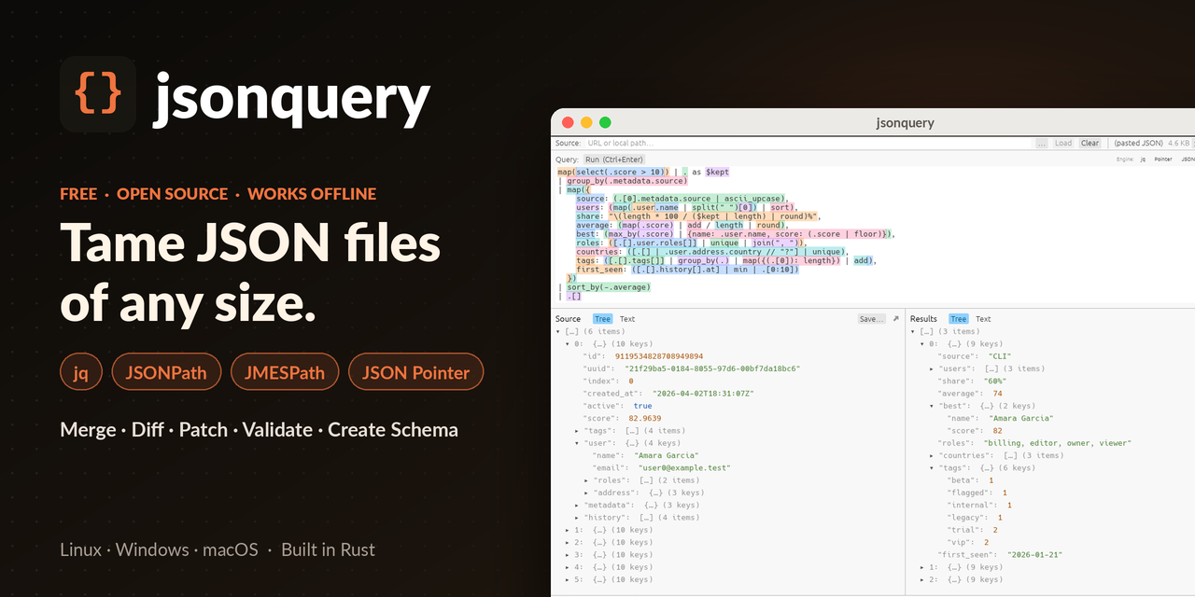This screenshot has width=1195, height=597.
Task: Click the Save… button in Source panel
Action: point(871,319)
